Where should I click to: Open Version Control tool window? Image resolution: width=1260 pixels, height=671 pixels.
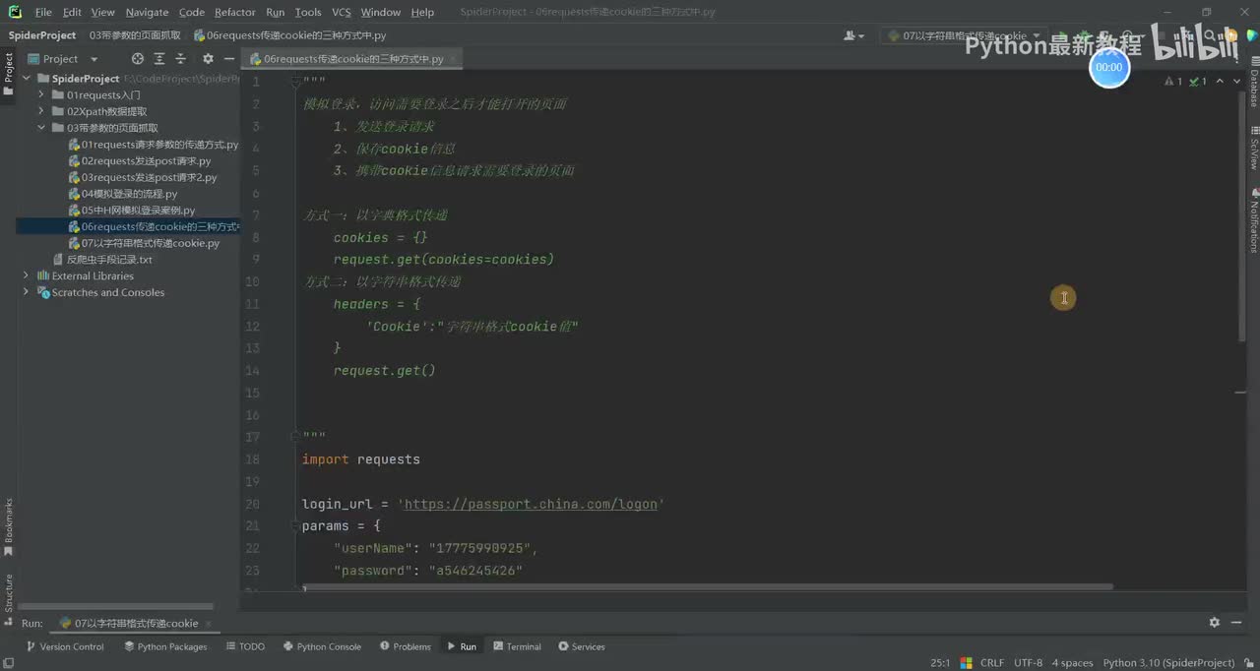click(x=65, y=646)
